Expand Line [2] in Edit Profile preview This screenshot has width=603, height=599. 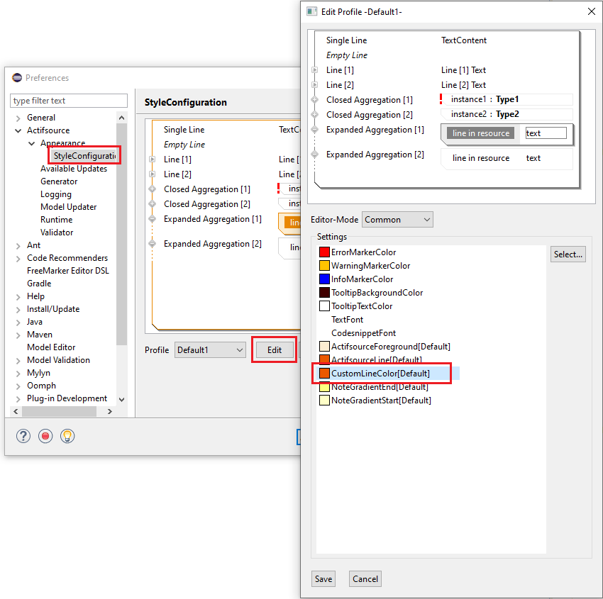coord(314,85)
